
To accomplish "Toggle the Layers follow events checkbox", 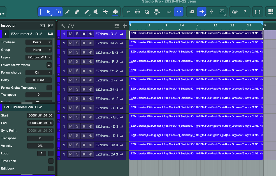I will (49, 65).
